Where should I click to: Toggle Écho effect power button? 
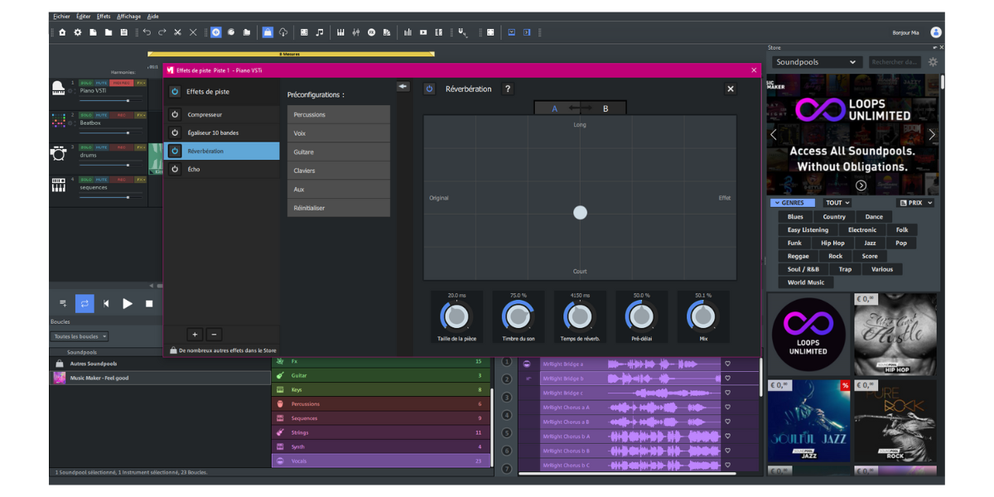[175, 169]
